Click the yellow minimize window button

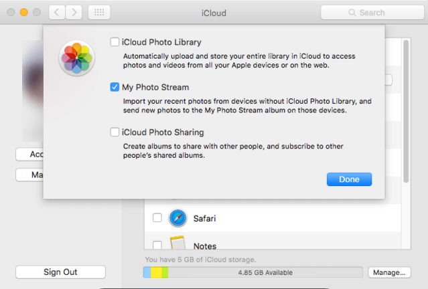(23, 12)
